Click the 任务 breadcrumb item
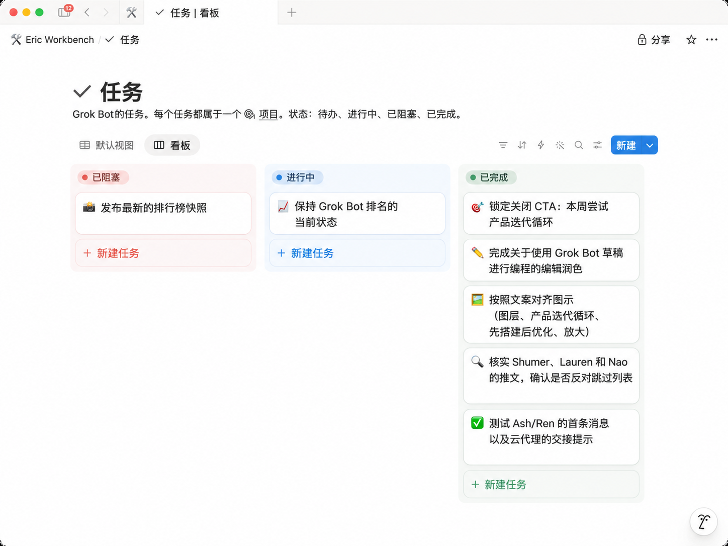This screenshot has width=728, height=546. click(x=122, y=40)
